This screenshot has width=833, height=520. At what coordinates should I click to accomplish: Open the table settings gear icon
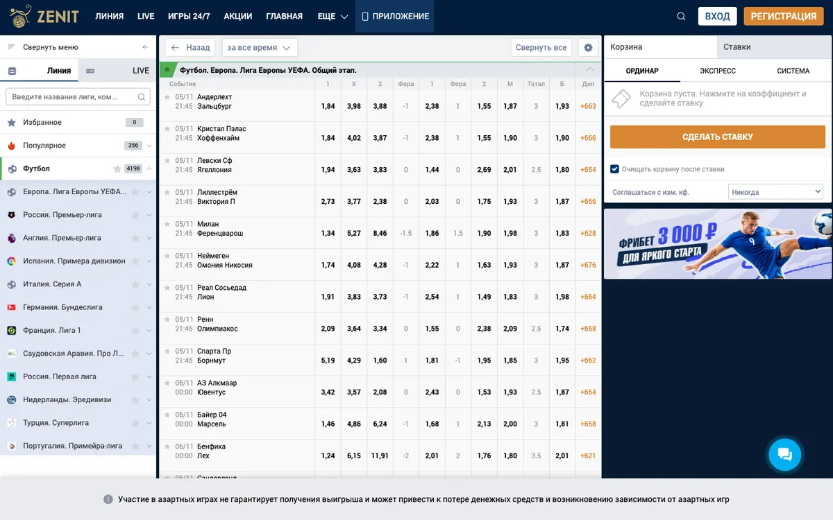[588, 48]
